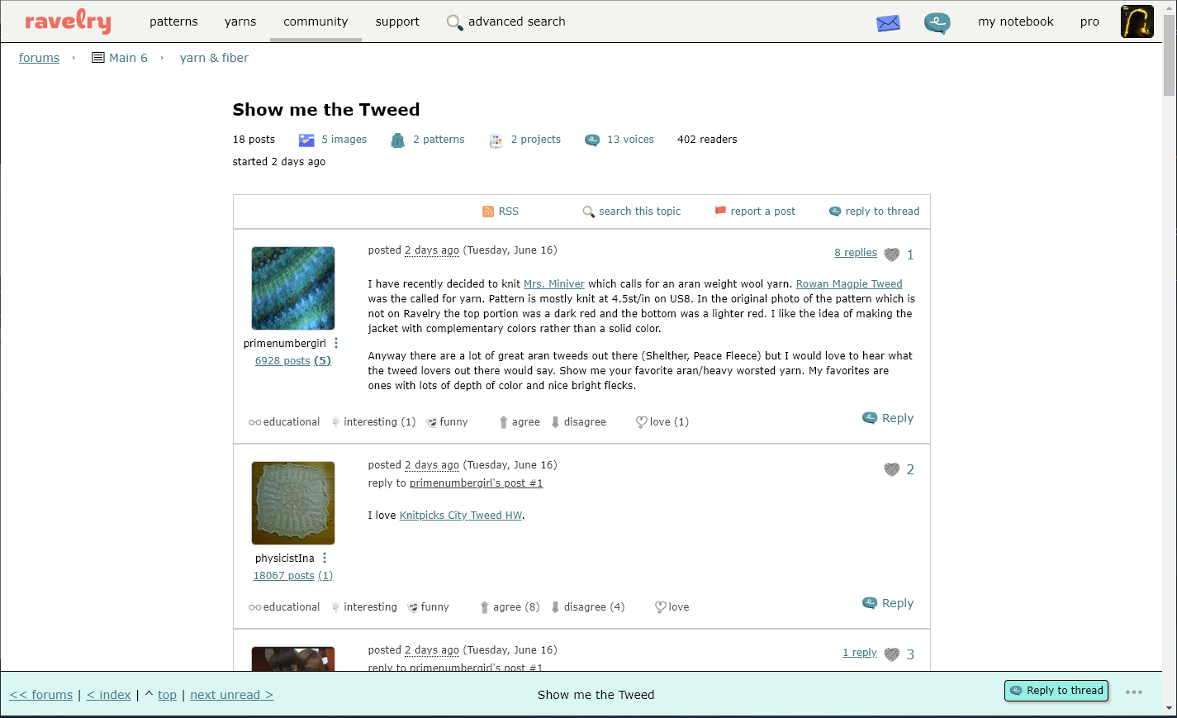Click the index link in footer
The height and width of the screenshot is (718, 1177).
pyautogui.click(x=108, y=695)
